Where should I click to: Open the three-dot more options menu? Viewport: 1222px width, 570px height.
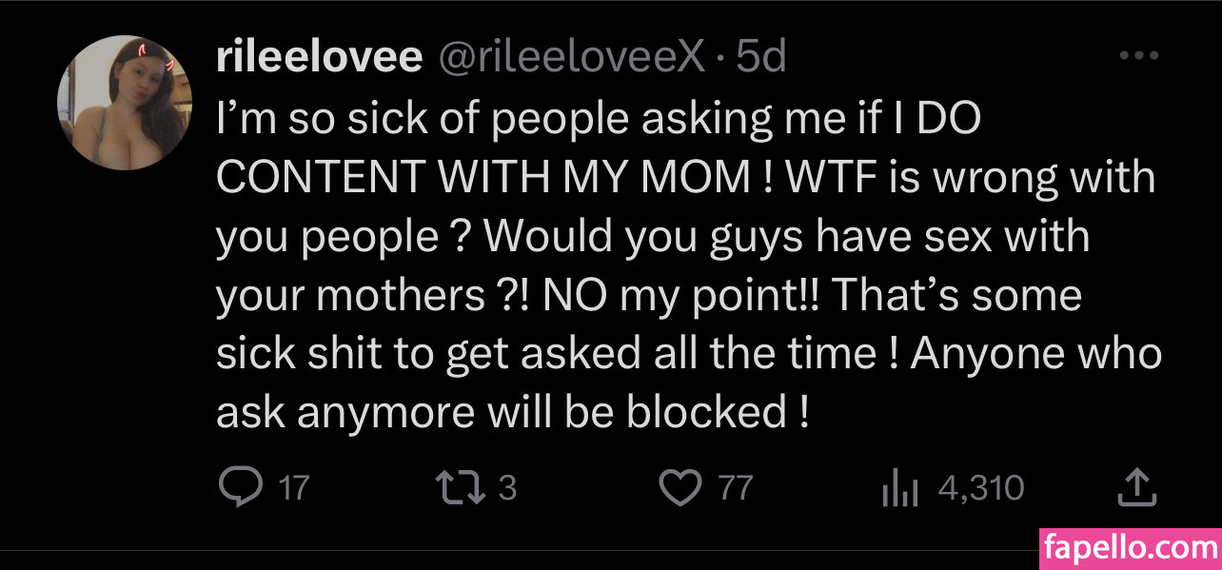tap(1136, 57)
